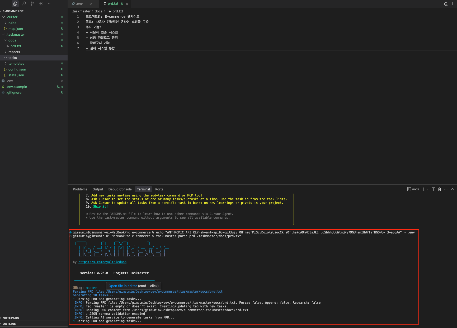Close the prd.txt tab
This screenshot has width=457, height=328.
(x=127, y=4)
